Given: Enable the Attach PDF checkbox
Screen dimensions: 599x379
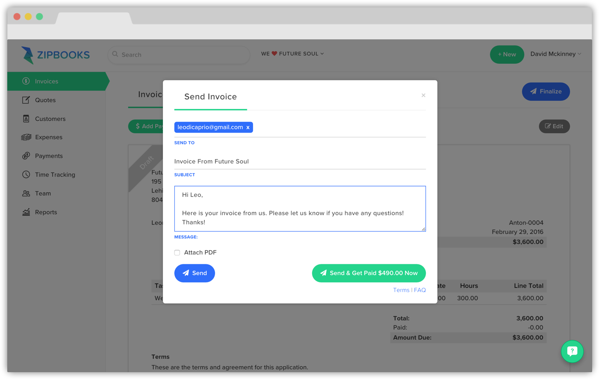Looking at the screenshot, I should (177, 252).
